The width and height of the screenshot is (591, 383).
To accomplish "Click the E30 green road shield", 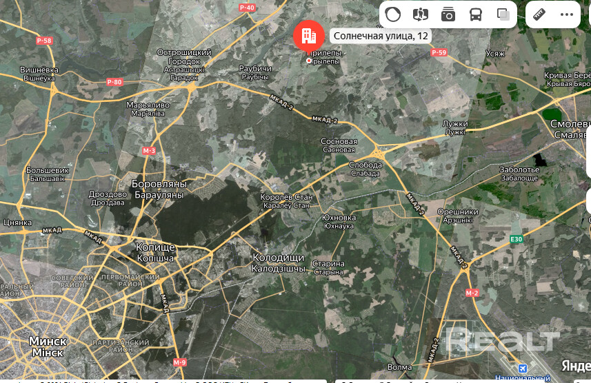I will point(517,239).
